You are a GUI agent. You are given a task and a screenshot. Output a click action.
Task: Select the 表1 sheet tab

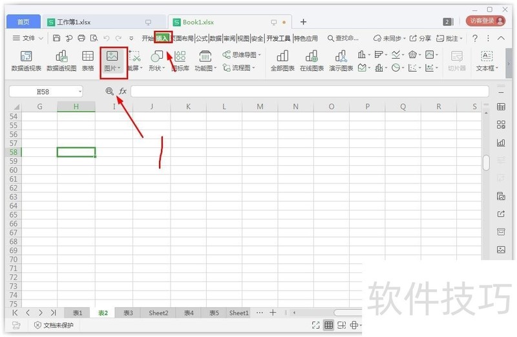[x=78, y=312]
